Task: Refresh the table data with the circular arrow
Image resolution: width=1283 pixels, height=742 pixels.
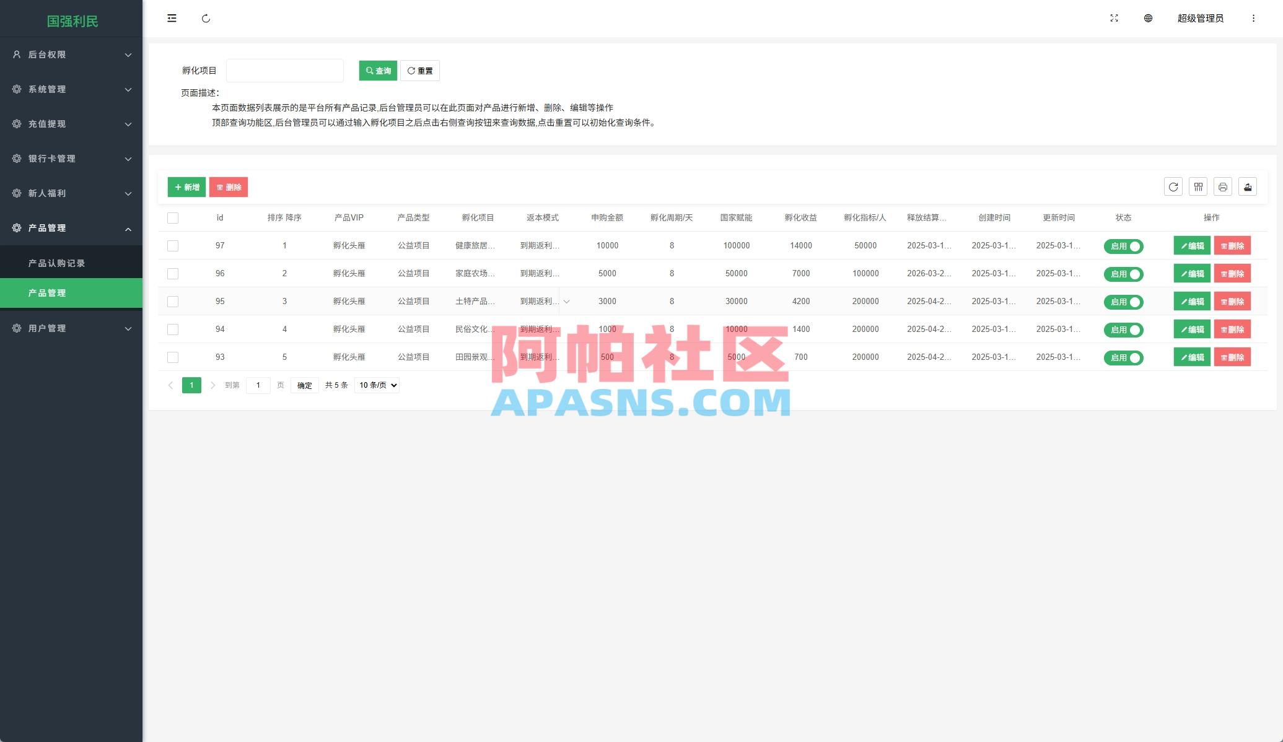Action: pyautogui.click(x=1173, y=186)
